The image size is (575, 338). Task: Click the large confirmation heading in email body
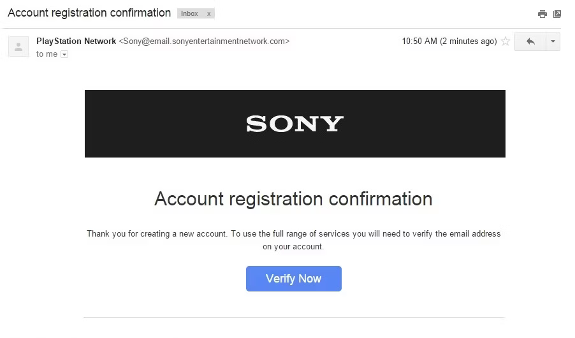(293, 199)
